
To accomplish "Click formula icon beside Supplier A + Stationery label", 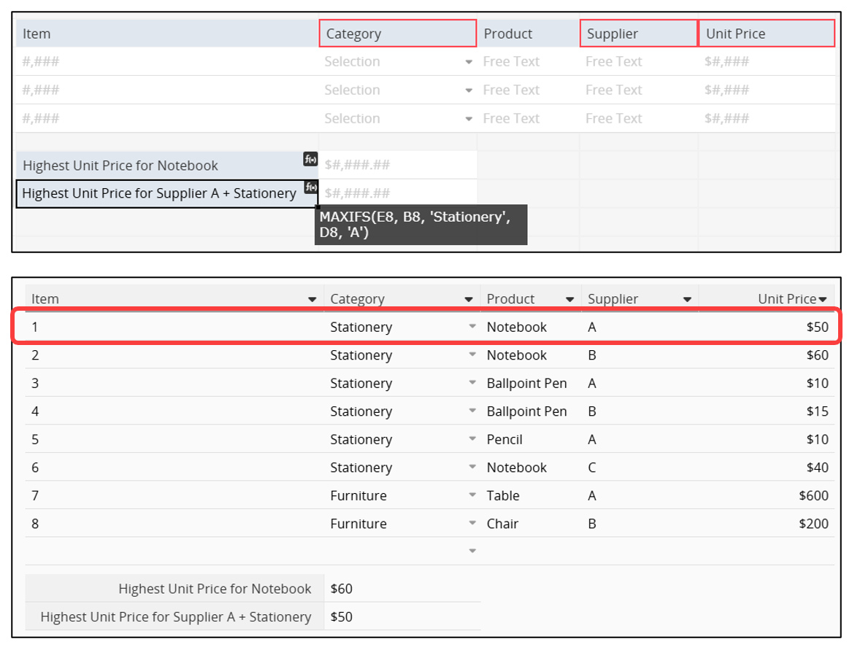I will pyautogui.click(x=310, y=187).
